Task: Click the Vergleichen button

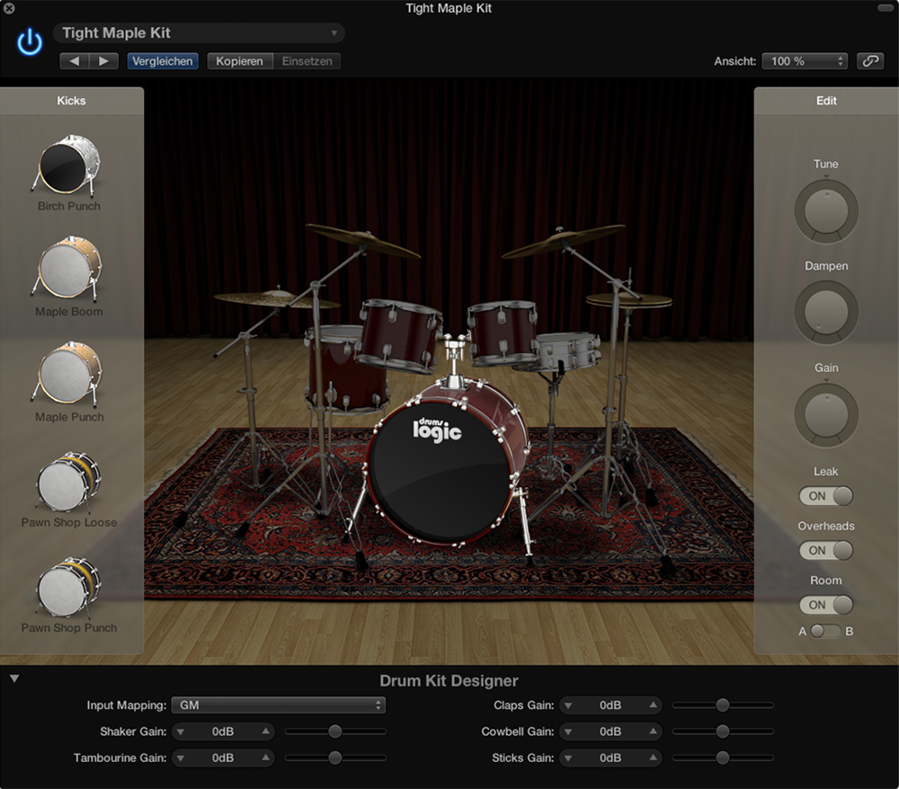Action: 163,61
